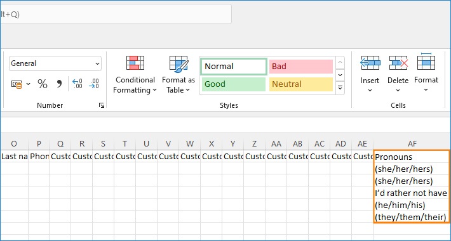
Task: Click the Decrease Decimal icon
Action: [94, 84]
